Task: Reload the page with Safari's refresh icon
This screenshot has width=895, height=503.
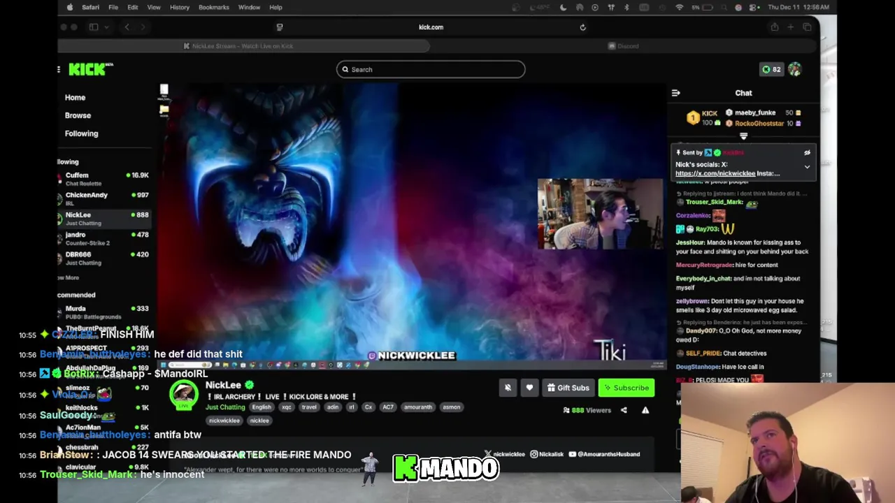Action: pos(582,27)
